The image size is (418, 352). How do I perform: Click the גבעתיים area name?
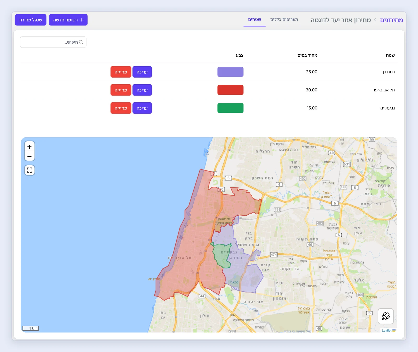pos(387,108)
